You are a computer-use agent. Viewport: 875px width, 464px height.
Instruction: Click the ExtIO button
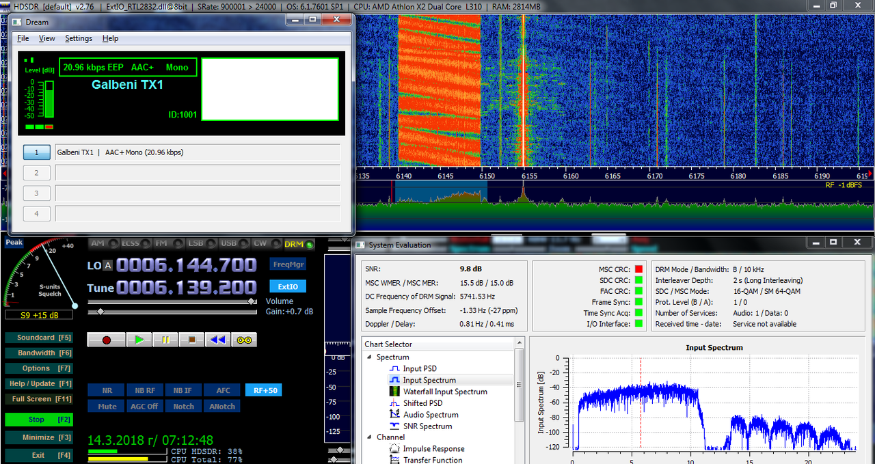[x=288, y=286]
